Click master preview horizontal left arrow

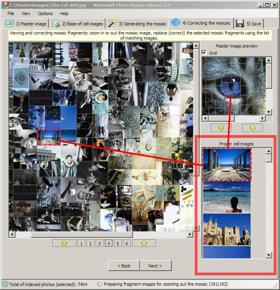pos(205,118)
